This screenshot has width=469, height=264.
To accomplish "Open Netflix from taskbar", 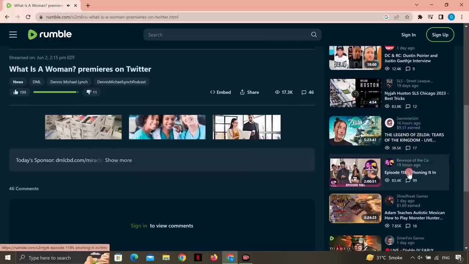I will tap(198, 257).
